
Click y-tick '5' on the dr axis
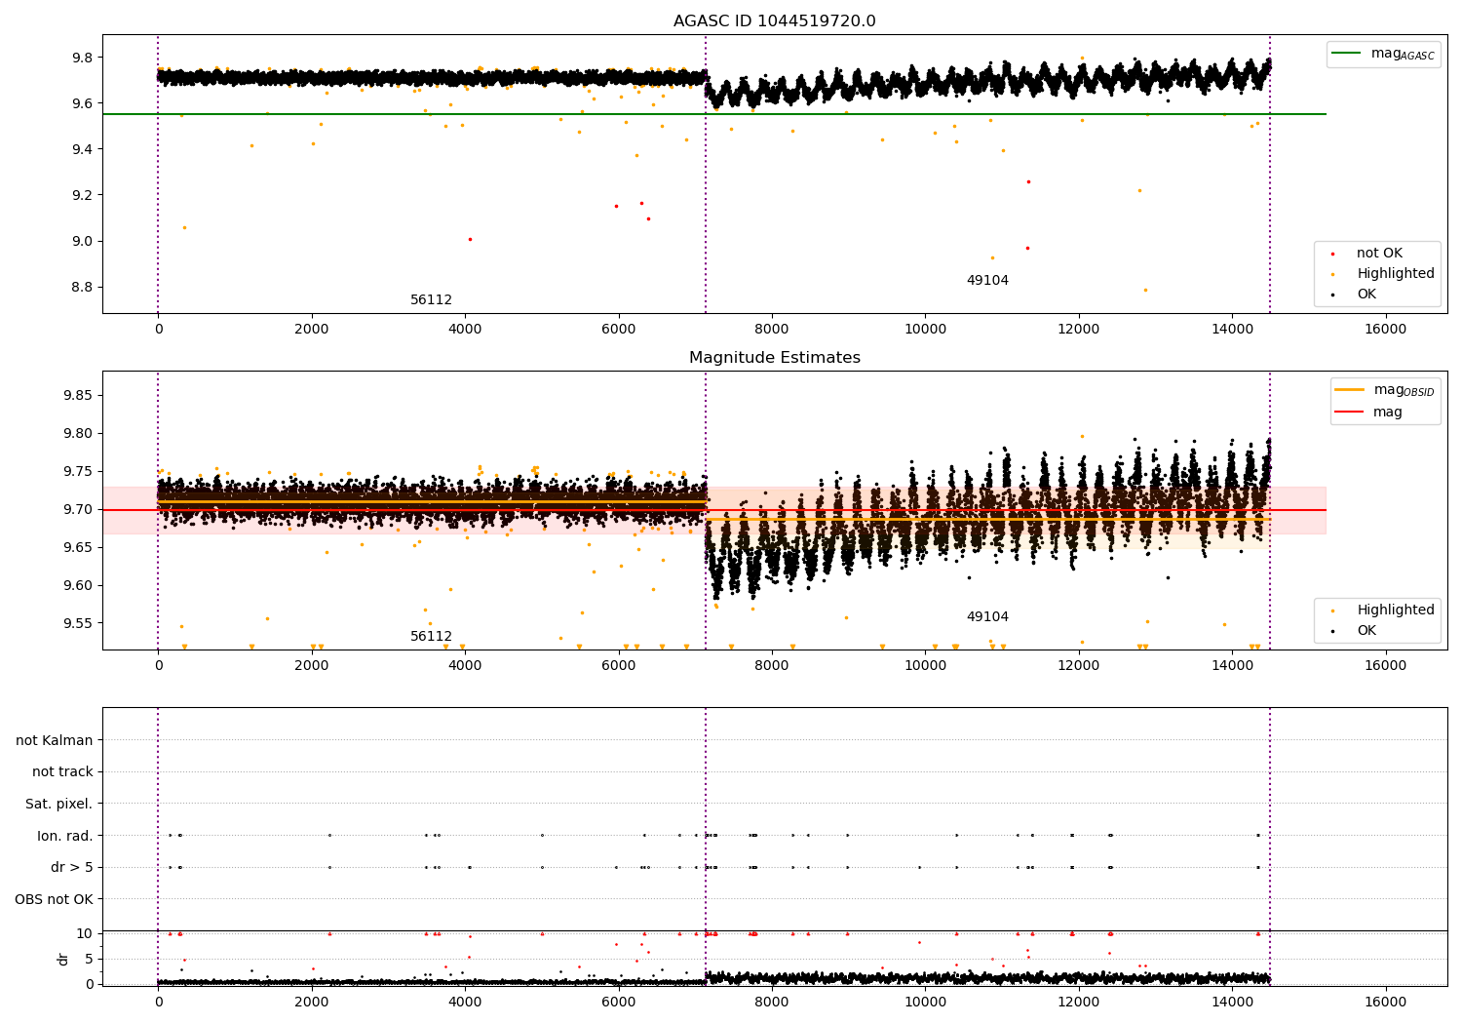click(90, 959)
